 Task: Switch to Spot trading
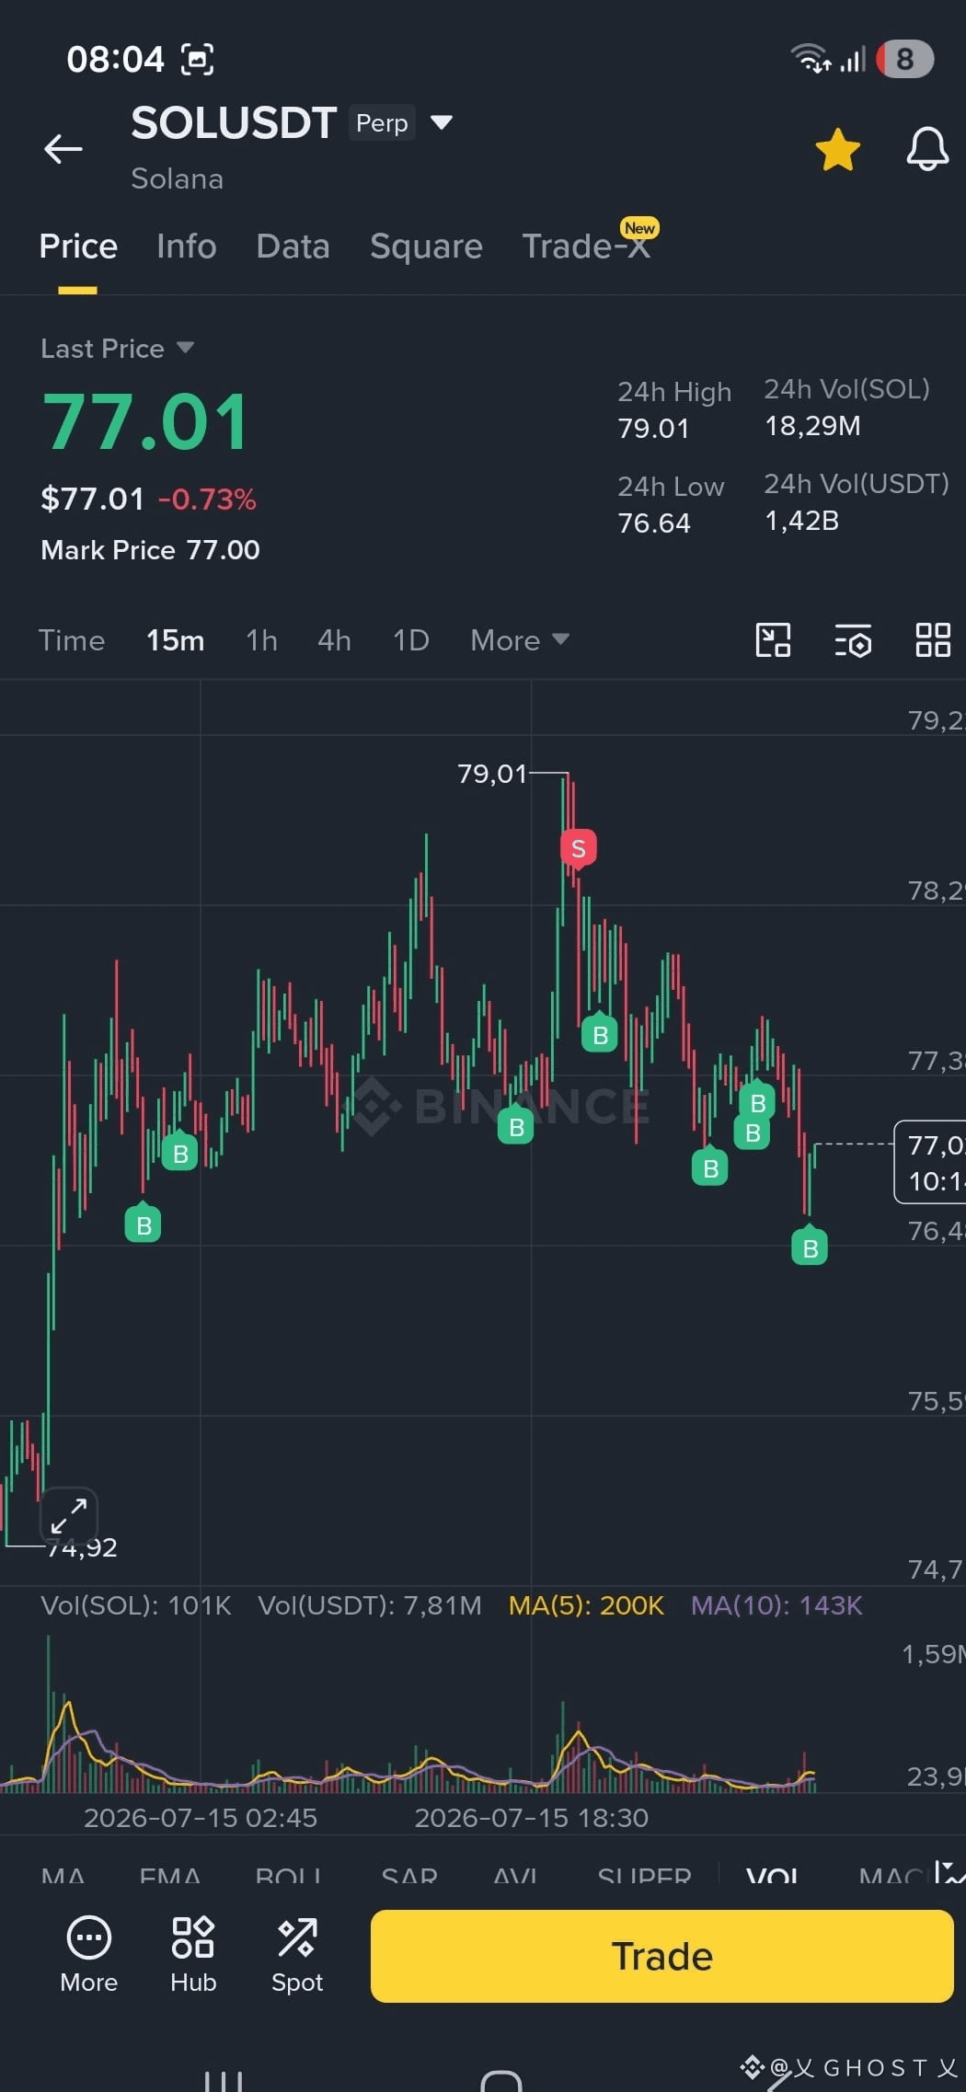pos(297,1956)
